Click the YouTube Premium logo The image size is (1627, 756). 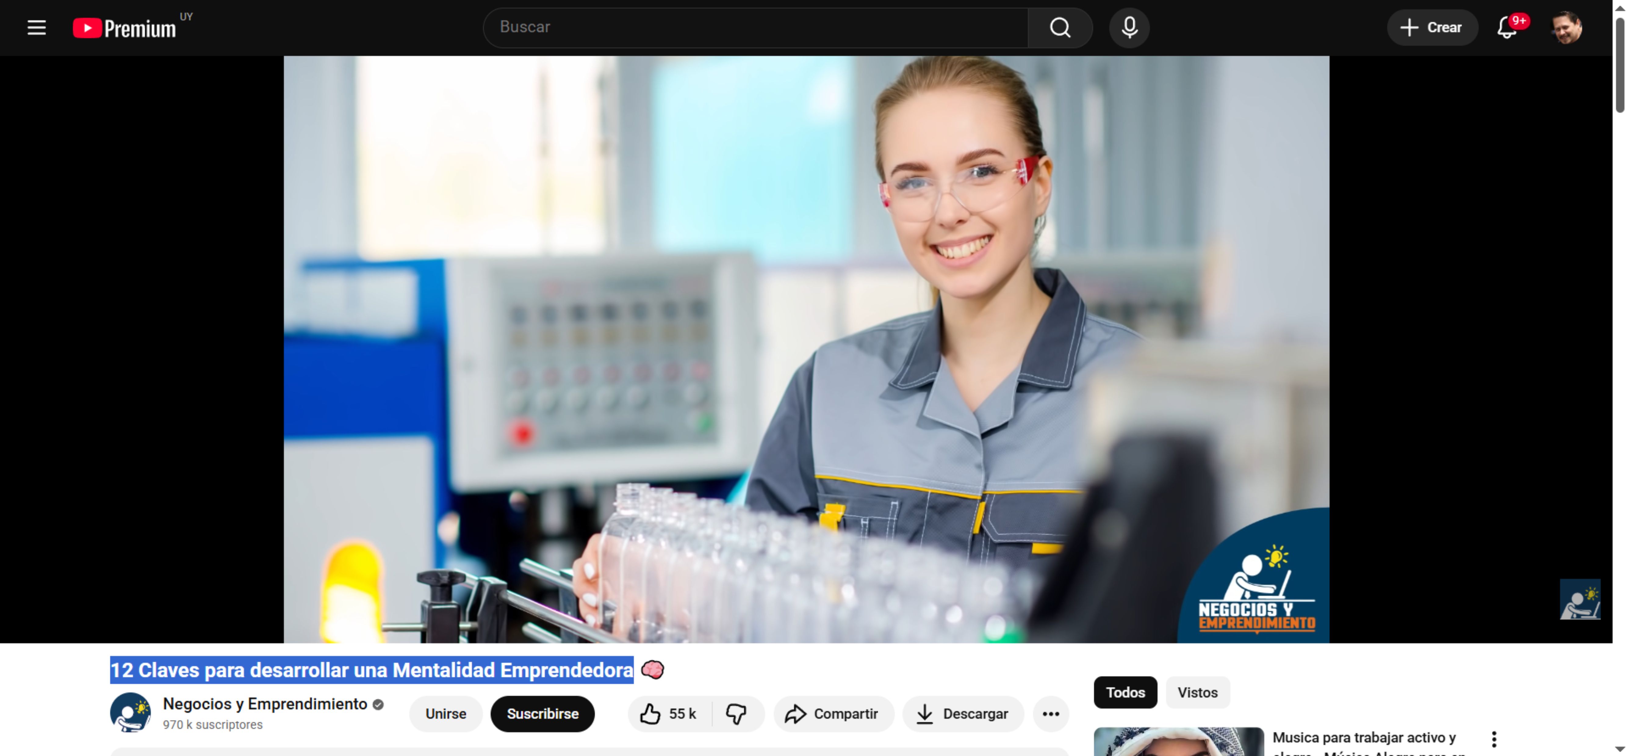coord(124,28)
